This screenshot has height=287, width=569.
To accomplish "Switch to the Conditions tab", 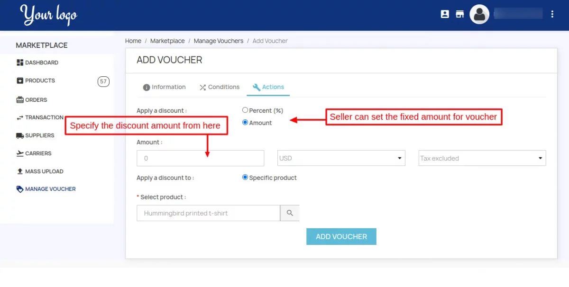I will (219, 87).
